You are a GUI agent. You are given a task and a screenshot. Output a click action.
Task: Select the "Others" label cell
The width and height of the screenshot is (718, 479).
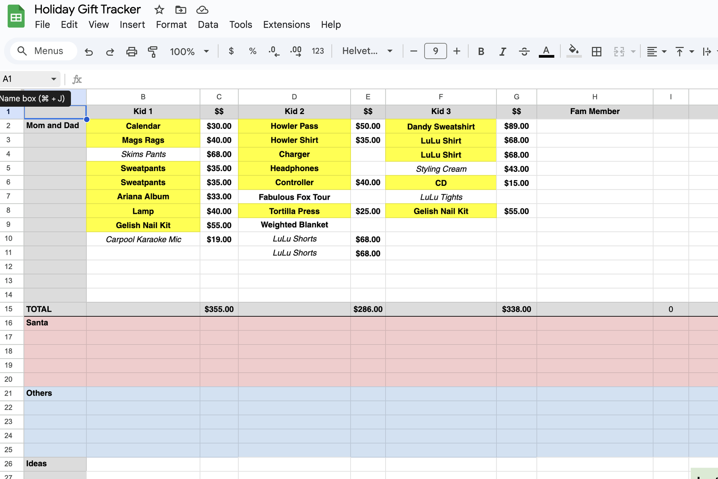click(55, 393)
